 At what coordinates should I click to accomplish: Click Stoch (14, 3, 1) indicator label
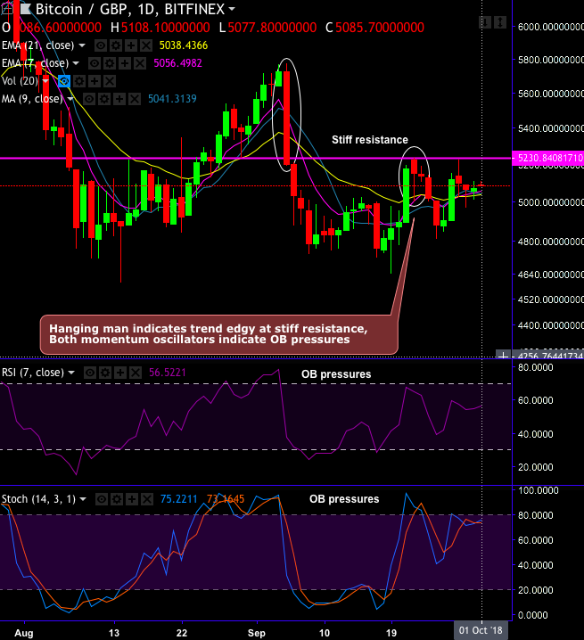pos(38,499)
